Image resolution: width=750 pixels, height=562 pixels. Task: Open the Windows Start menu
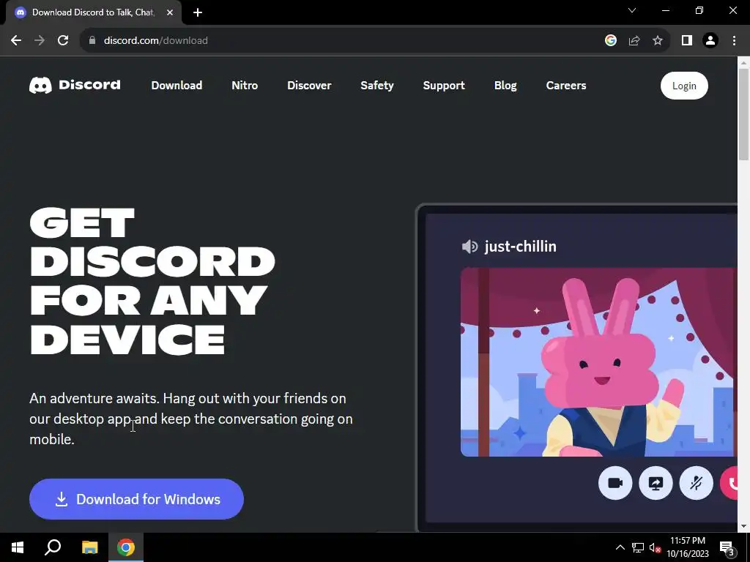coord(18,547)
